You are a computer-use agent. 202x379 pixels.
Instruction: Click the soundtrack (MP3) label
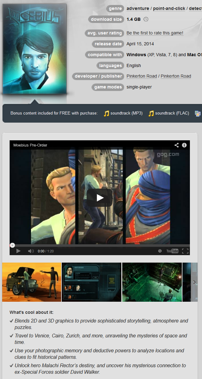point(127,113)
